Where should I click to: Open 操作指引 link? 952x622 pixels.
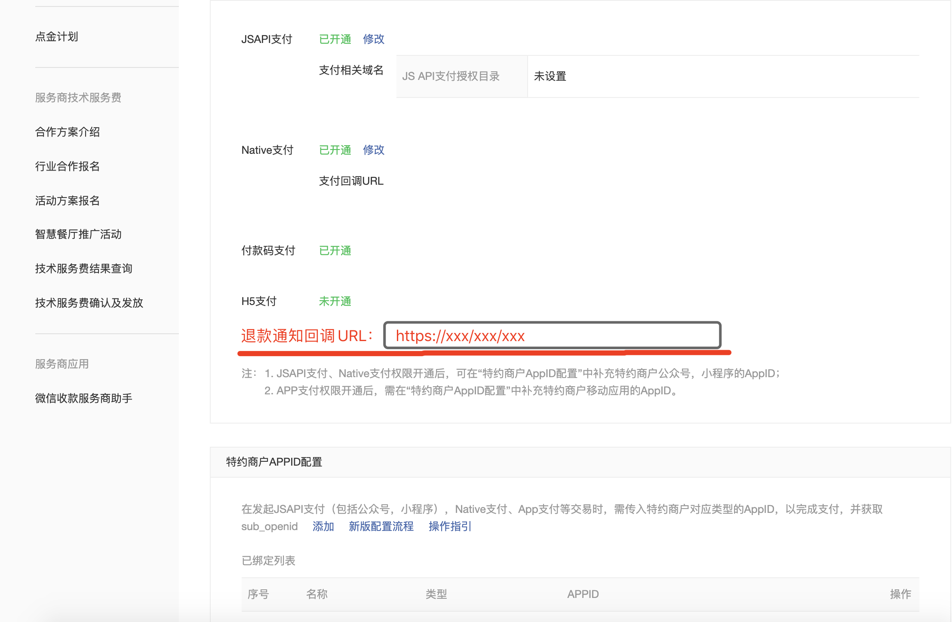click(x=450, y=526)
